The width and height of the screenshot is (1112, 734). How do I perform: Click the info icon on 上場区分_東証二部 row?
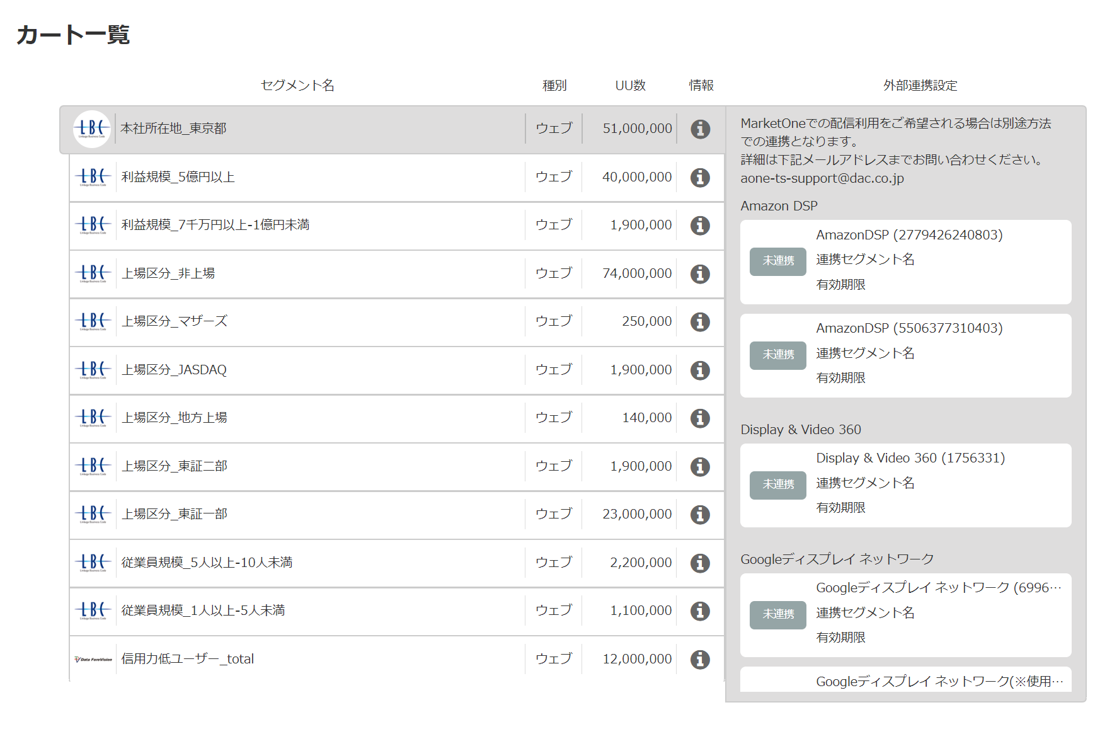coord(699,466)
